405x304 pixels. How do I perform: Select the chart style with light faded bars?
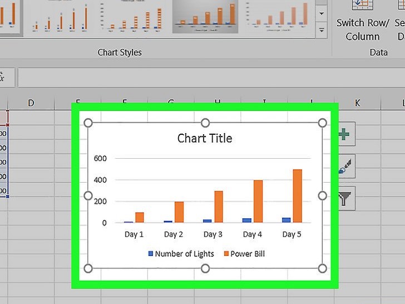point(278,17)
